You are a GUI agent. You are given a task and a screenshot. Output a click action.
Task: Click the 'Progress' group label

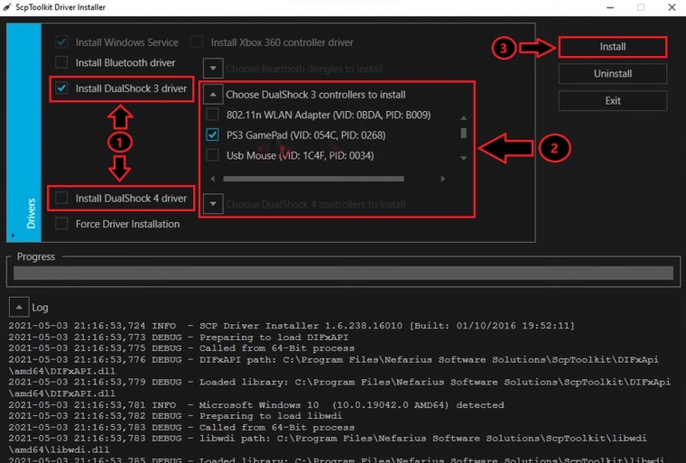click(x=36, y=256)
